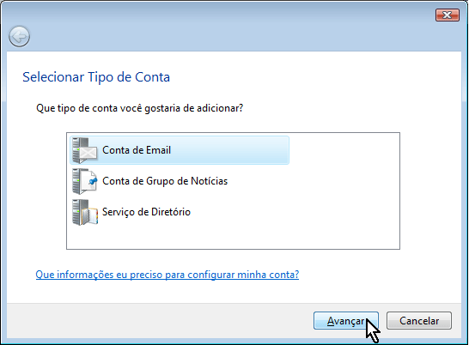Select the Conta de Grupo de Notícias icon
Screen dimensions: 469x345
point(85,181)
